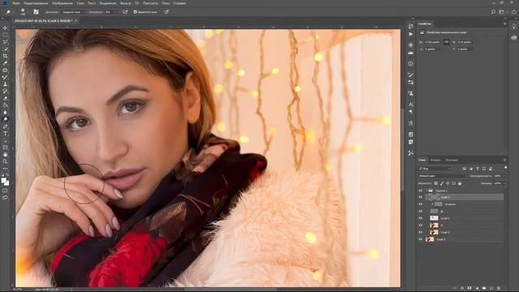Swap foreground and background colors
The height and width of the screenshot is (292, 519).
(7, 175)
